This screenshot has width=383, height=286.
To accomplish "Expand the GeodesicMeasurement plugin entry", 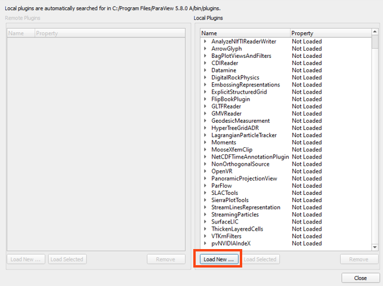I will pos(205,121).
